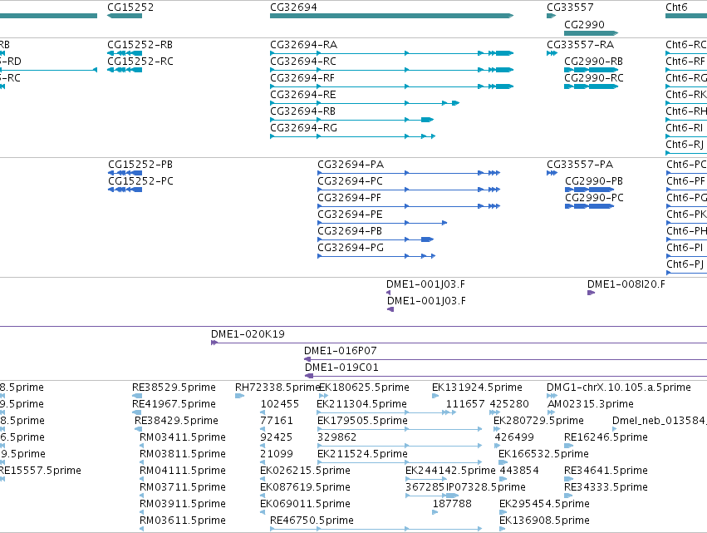Open EST EK069011.5prime
Screen dimensions: 707x533
point(305,505)
